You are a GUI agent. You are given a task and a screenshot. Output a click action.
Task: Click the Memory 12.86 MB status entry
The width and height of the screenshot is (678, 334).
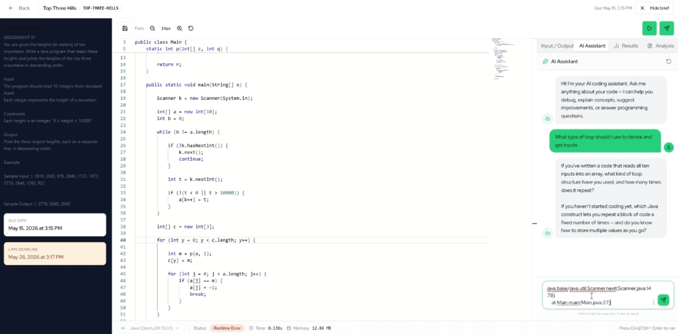(x=309, y=328)
